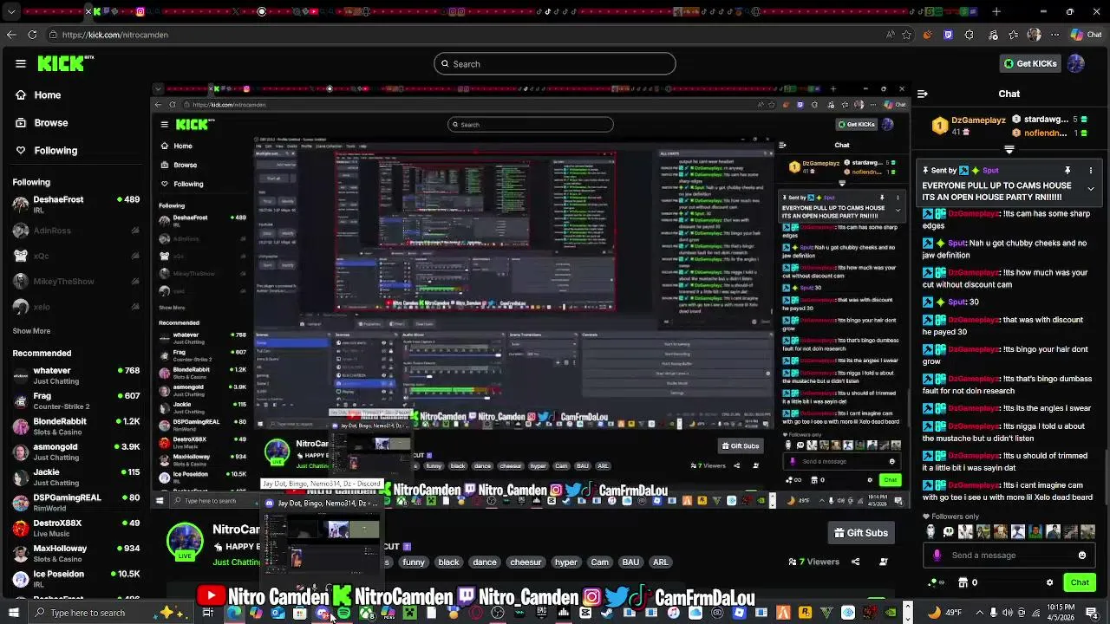Open Ice Poseidon channel in sidebar
1110x624 pixels.
pyautogui.click(x=76, y=579)
